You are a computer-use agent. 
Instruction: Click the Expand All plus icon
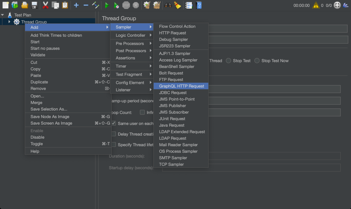point(76,5)
